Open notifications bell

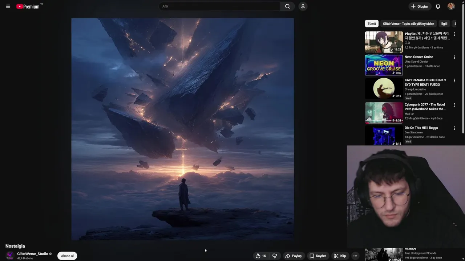click(x=438, y=6)
